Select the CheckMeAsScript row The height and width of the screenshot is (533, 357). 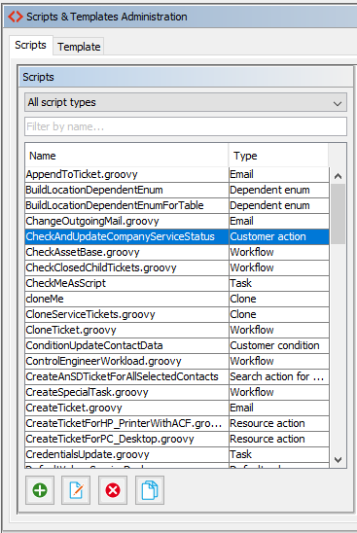tap(177, 283)
